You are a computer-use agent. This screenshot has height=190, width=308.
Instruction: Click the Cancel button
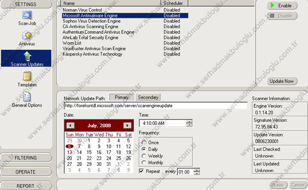point(298,185)
